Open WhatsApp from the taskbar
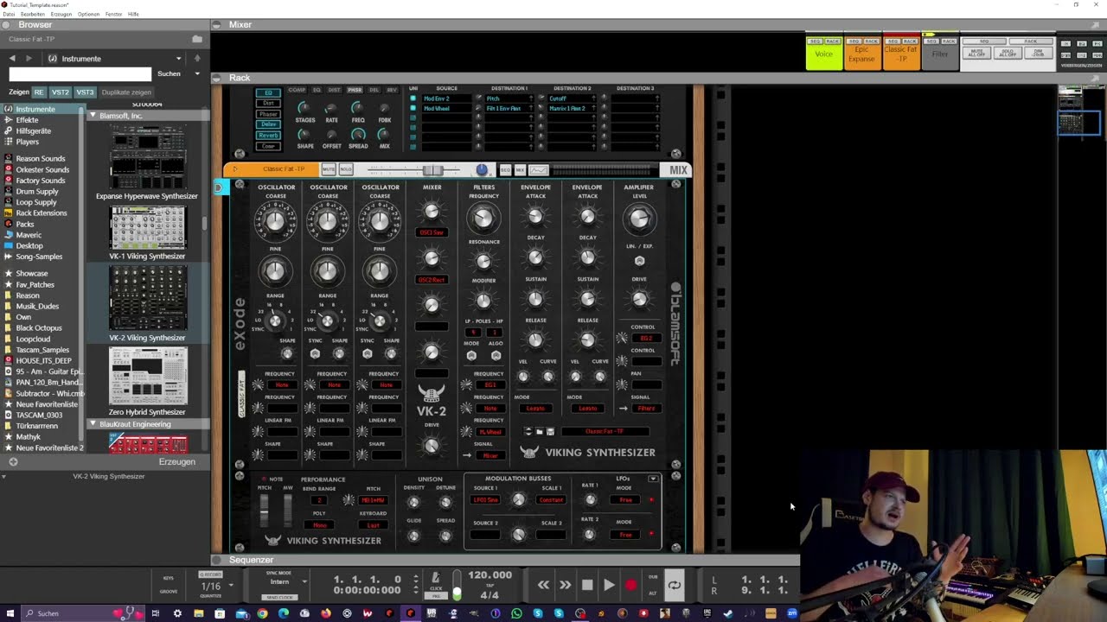Viewport: 1107px width, 622px height. (516, 613)
